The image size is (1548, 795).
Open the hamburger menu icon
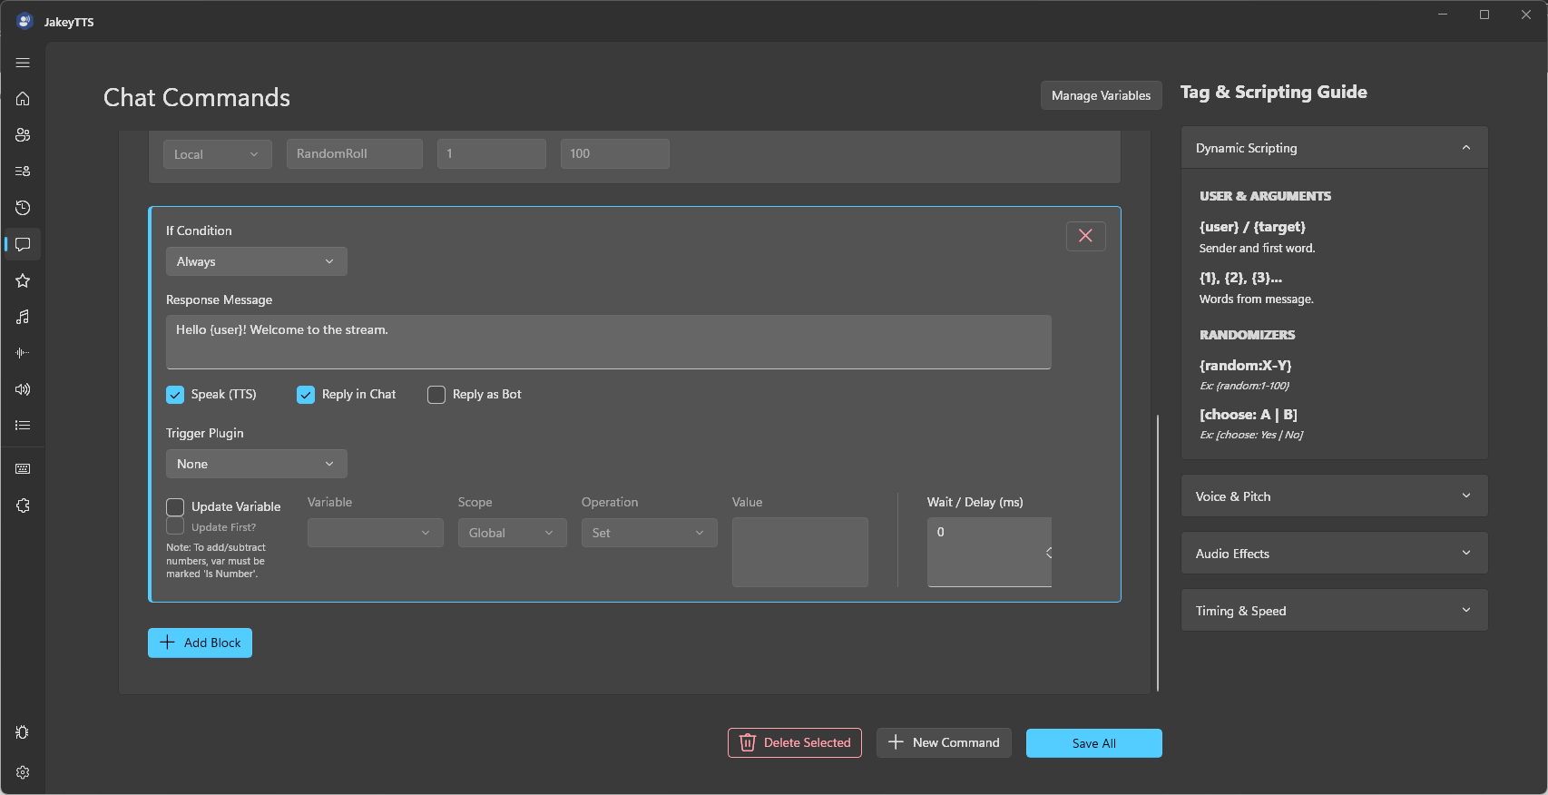tap(23, 63)
